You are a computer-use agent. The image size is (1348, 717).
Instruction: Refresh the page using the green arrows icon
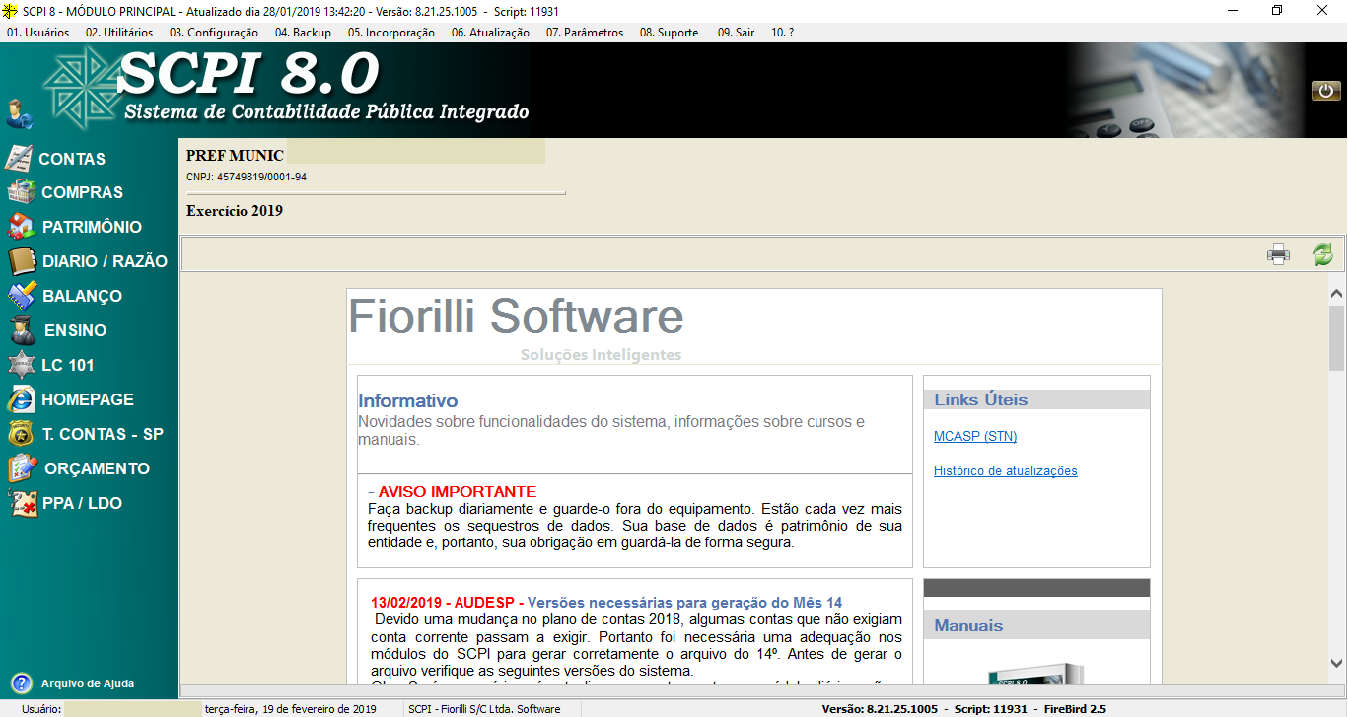[x=1322, y=254]
